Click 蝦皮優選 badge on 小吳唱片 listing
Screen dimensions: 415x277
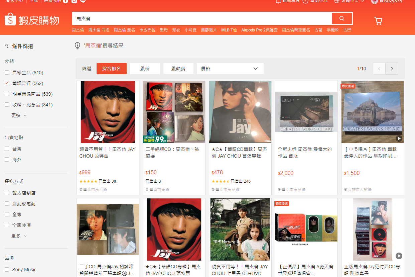[348, 86]
